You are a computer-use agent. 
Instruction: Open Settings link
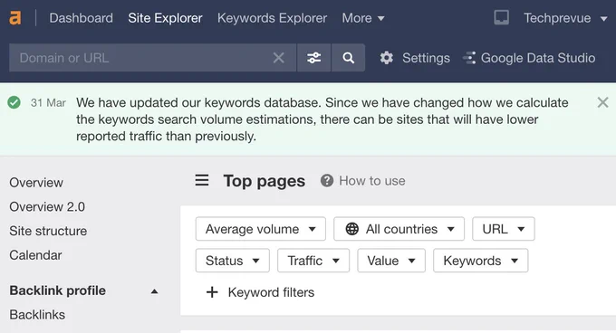pyautogui.click(x=426, y=58)
